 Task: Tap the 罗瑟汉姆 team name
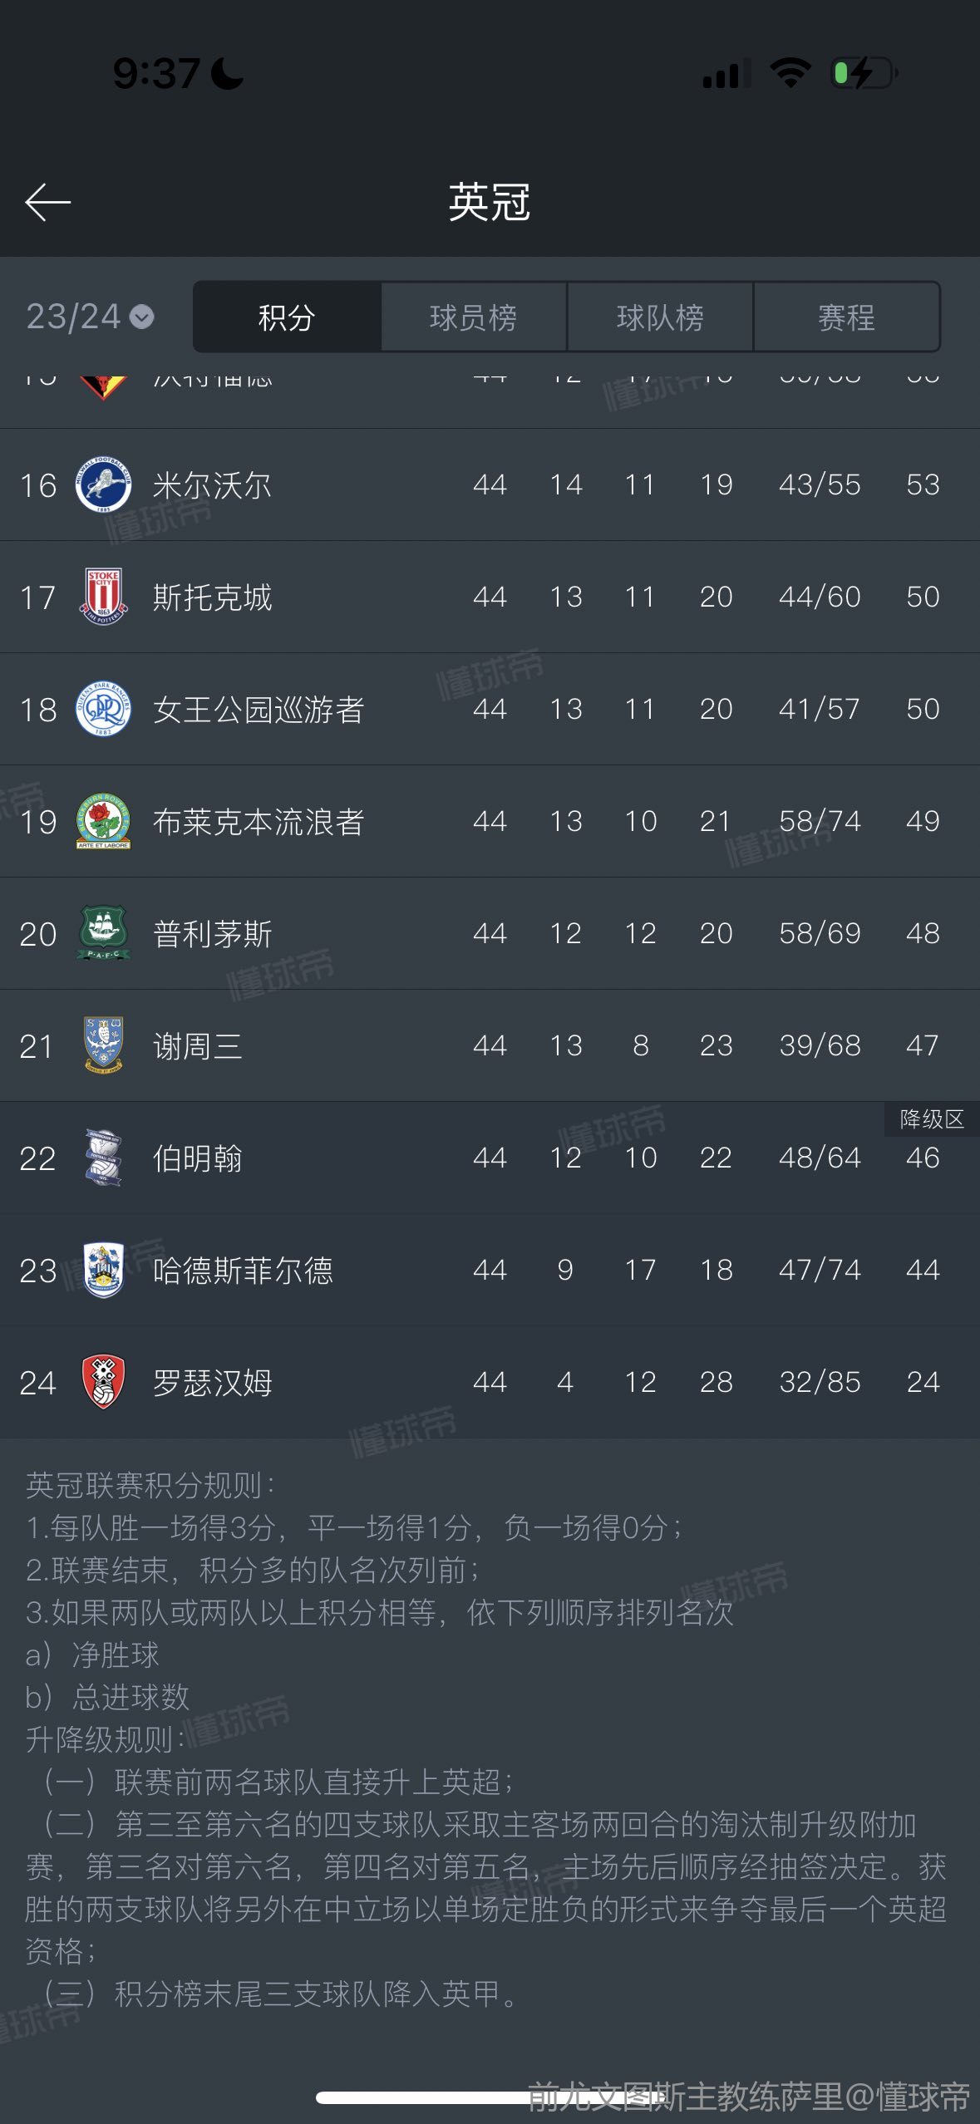(x=212, y=1383)
